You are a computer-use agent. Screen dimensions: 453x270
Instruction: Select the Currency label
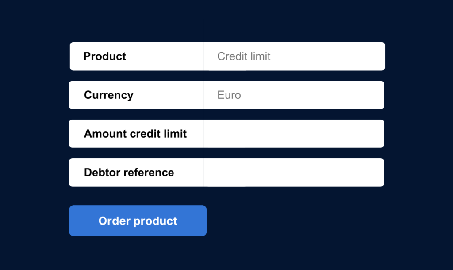coord(108,95)
